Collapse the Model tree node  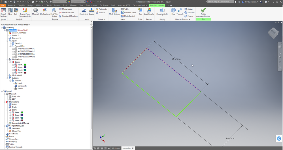tap(2, 91)
